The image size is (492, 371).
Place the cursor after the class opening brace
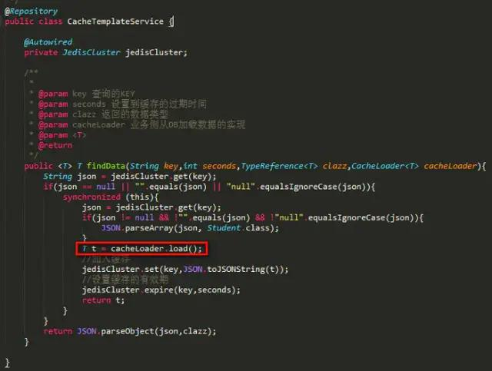174,22
